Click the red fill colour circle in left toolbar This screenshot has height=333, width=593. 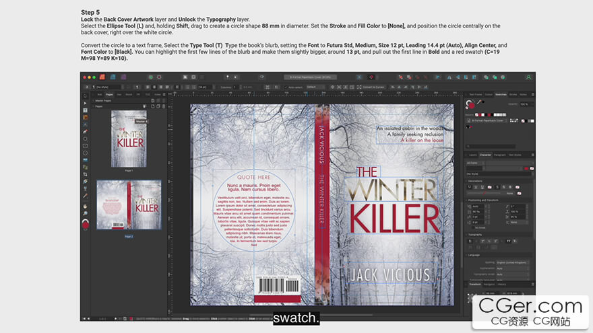pyautogui.click(x=86, y=225)
